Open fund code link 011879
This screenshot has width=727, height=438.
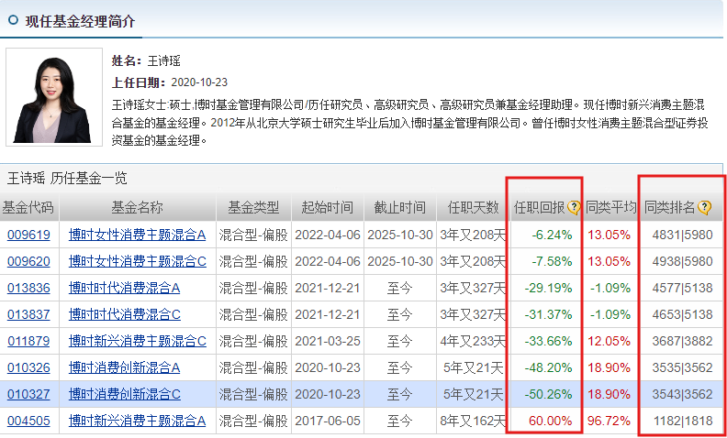coord(28,341)
